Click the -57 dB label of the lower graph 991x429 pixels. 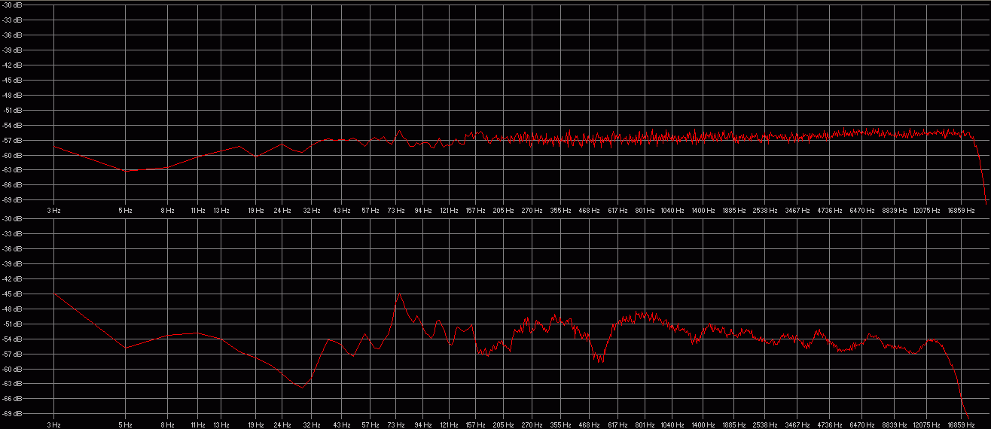(12, 354)
